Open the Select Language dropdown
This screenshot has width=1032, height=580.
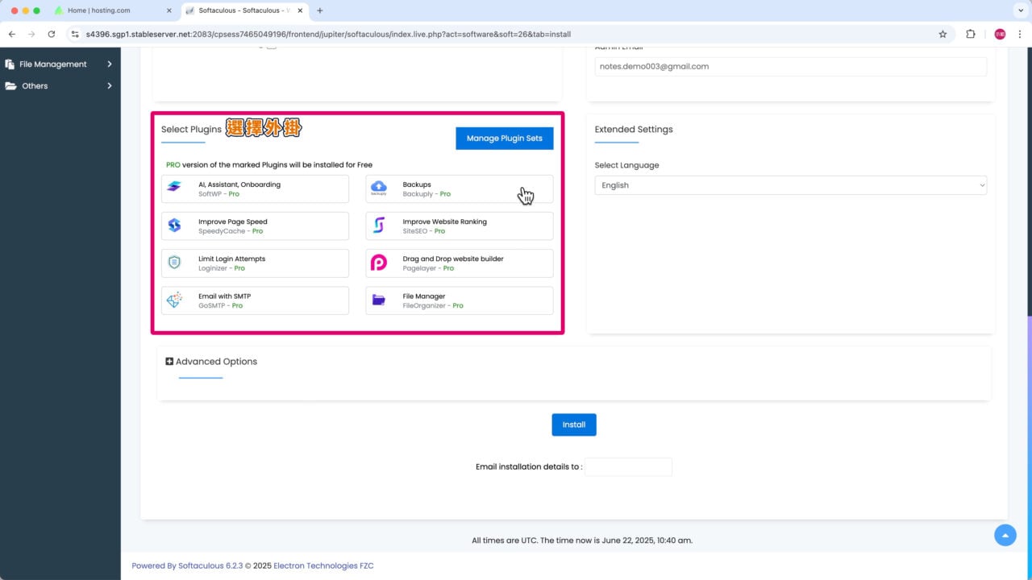click(x=790, y=185)
